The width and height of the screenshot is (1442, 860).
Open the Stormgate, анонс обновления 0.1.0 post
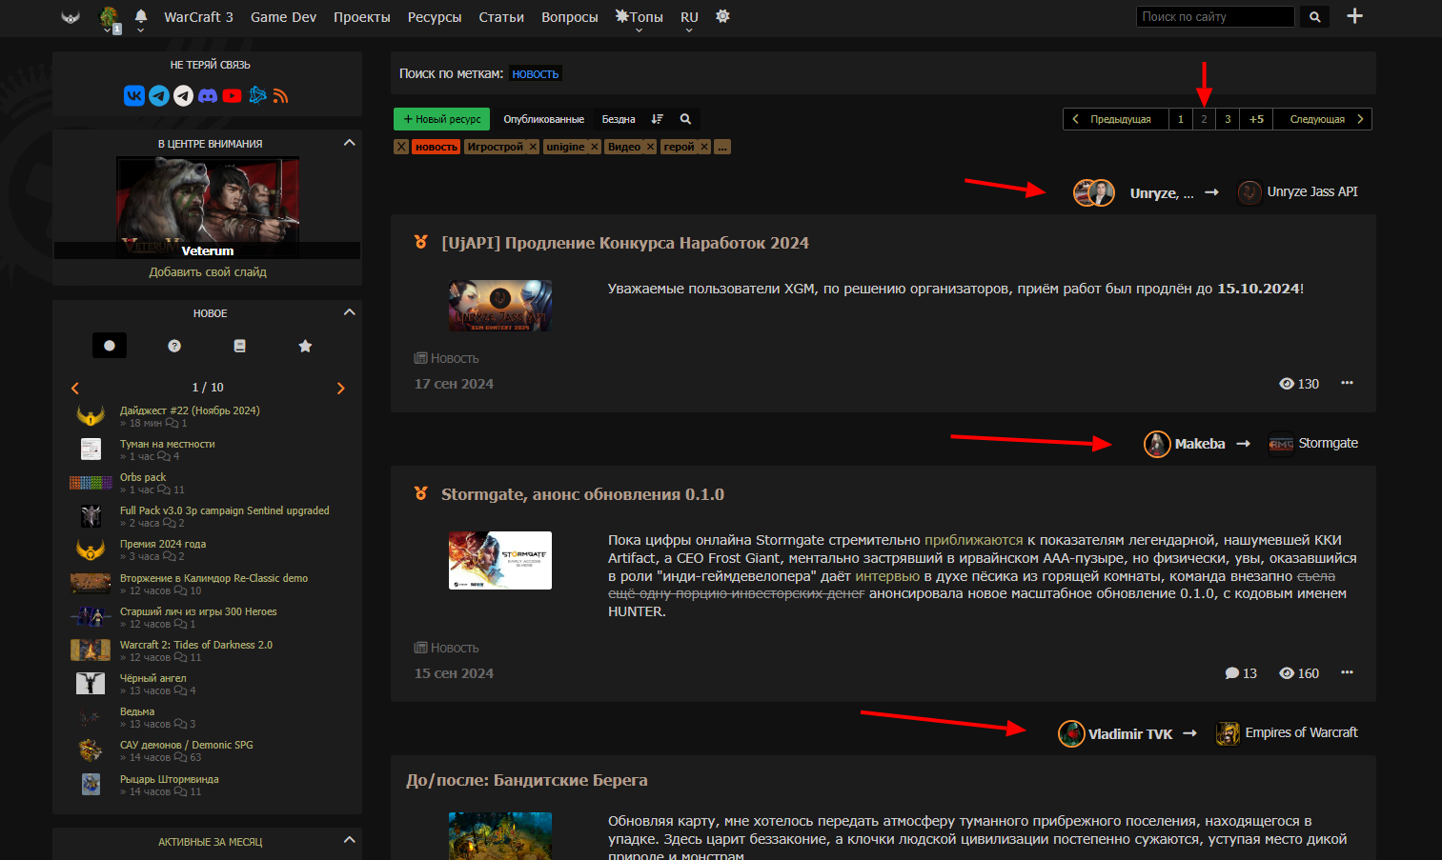click(582, 494)
